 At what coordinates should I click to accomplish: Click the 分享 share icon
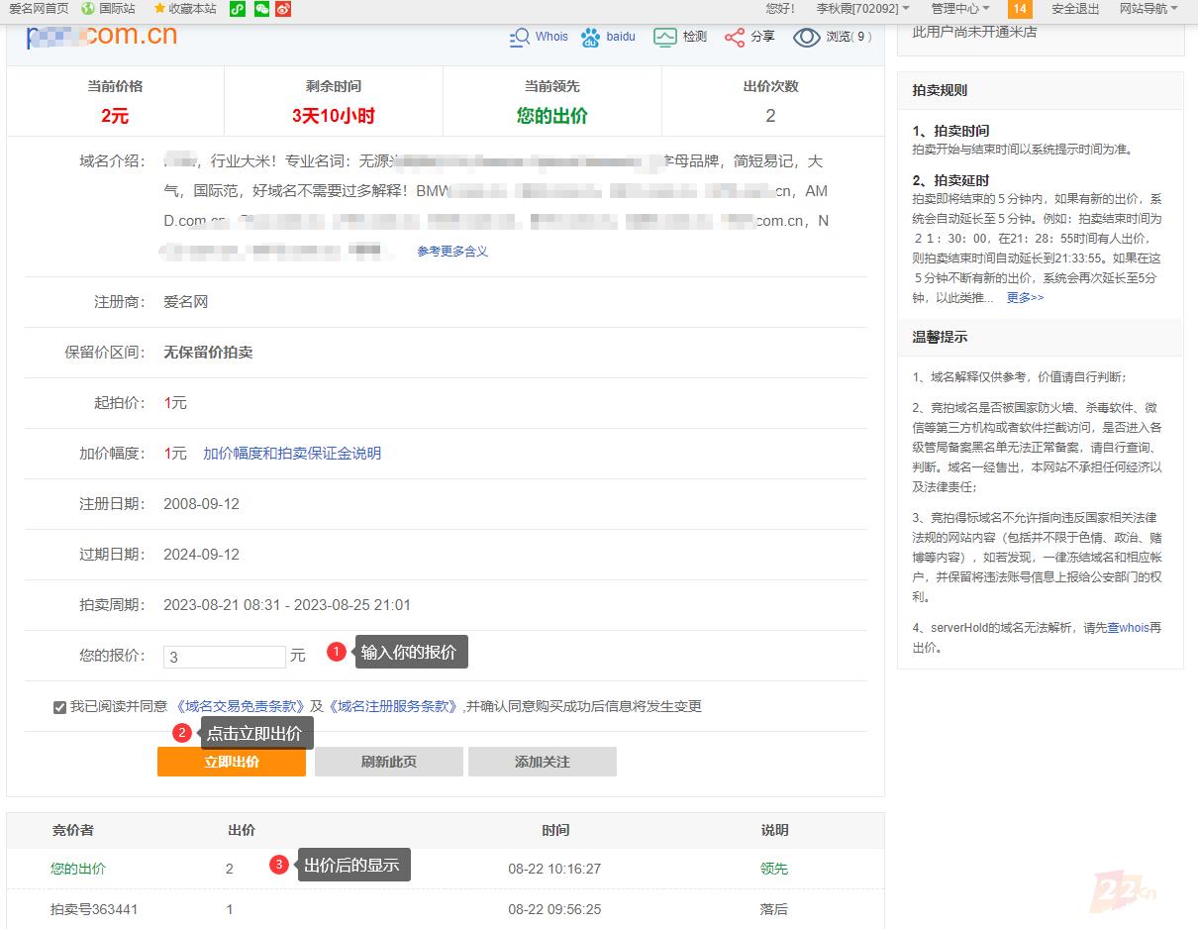pos(734,38)
